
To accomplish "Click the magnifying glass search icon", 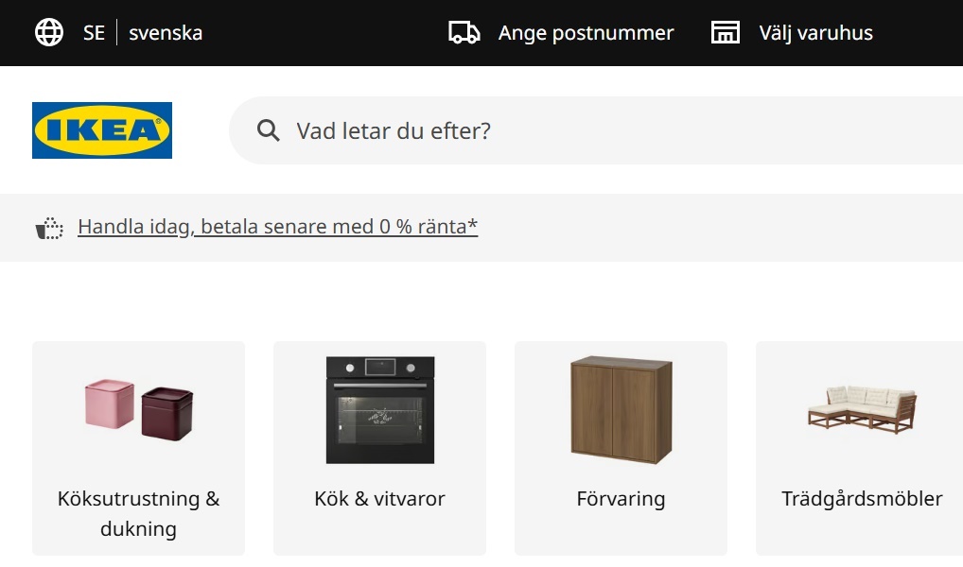I will point(269,130).
